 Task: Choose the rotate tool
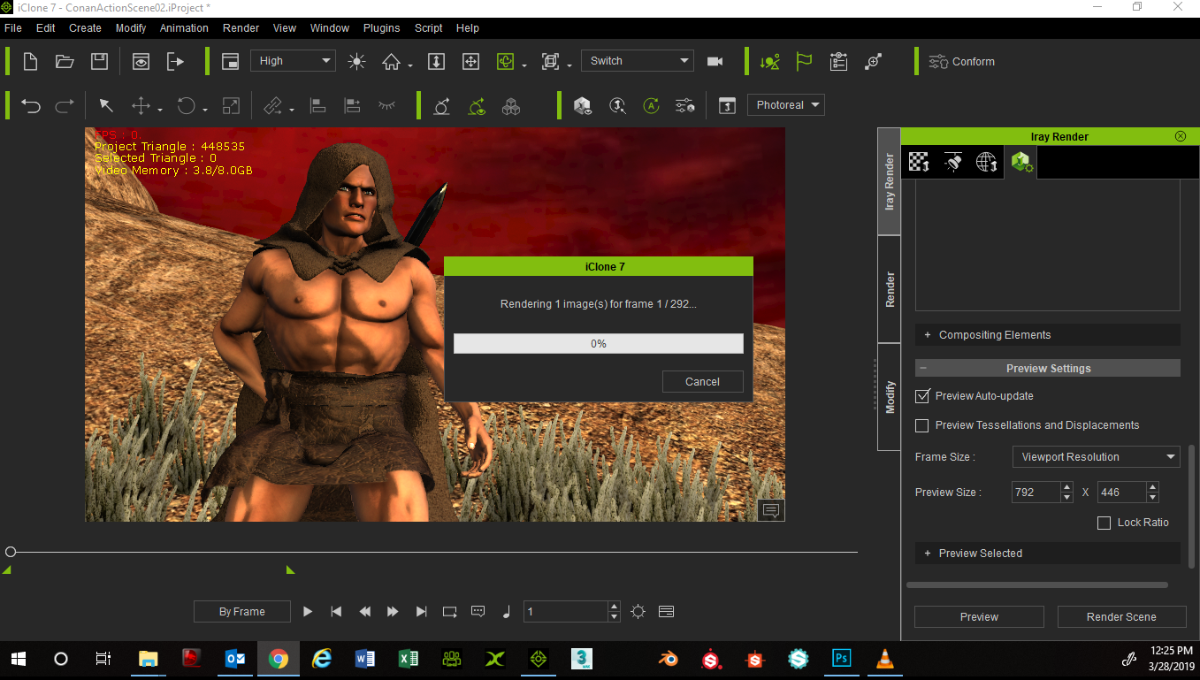pos(186,106)
